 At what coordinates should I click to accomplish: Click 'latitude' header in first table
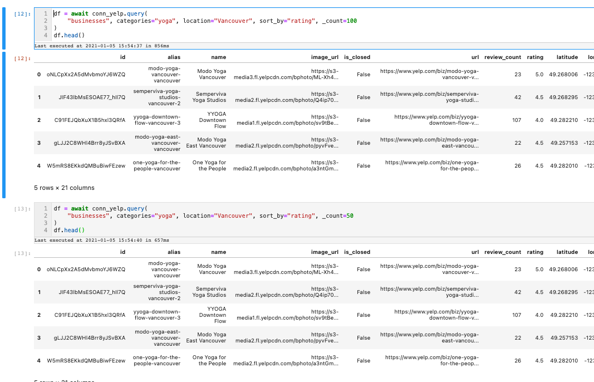(567, 57)
